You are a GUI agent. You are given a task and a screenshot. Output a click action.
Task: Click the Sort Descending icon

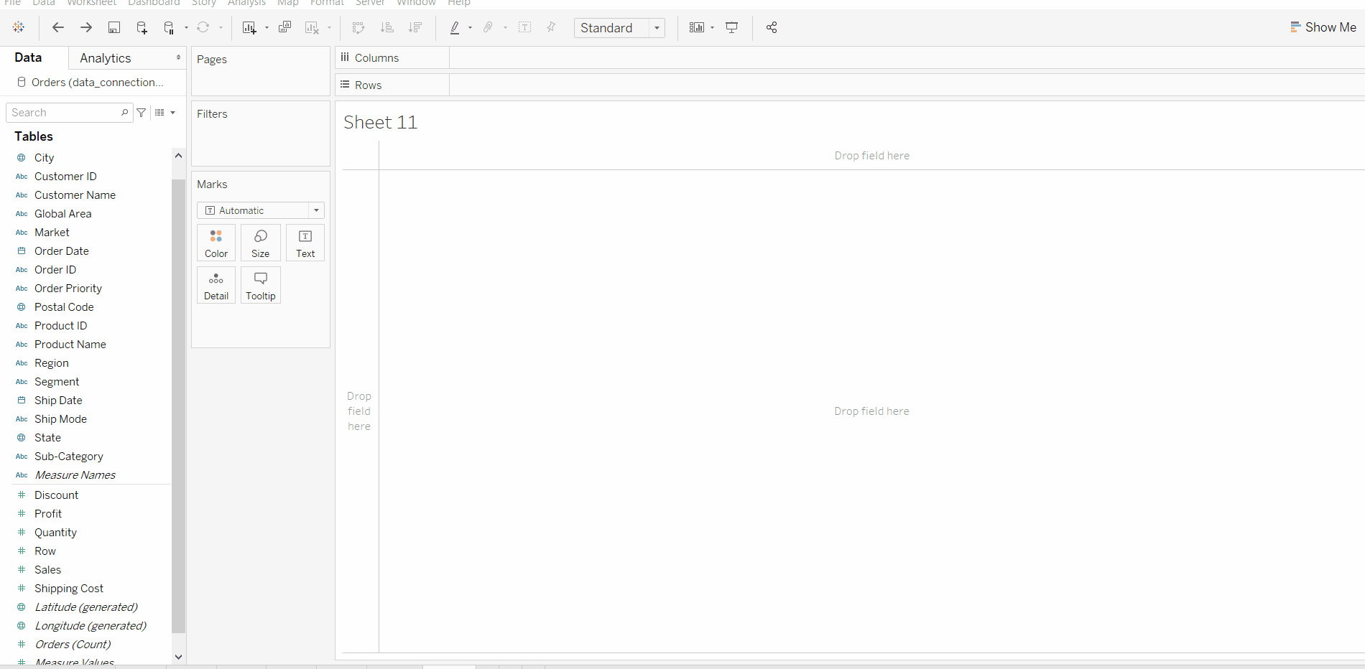tap(415, 27)
